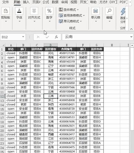This screenshot has width=134, height=153.
Task: Click the vertical scrollbar up arrow
Action: [132, 45]
